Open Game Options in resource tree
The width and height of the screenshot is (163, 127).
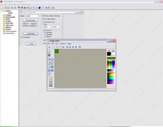tap(10, 33)
